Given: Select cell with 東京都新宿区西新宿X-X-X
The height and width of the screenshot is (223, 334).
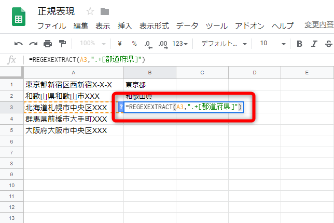Looking at the screenshot, I should [74, 85].
